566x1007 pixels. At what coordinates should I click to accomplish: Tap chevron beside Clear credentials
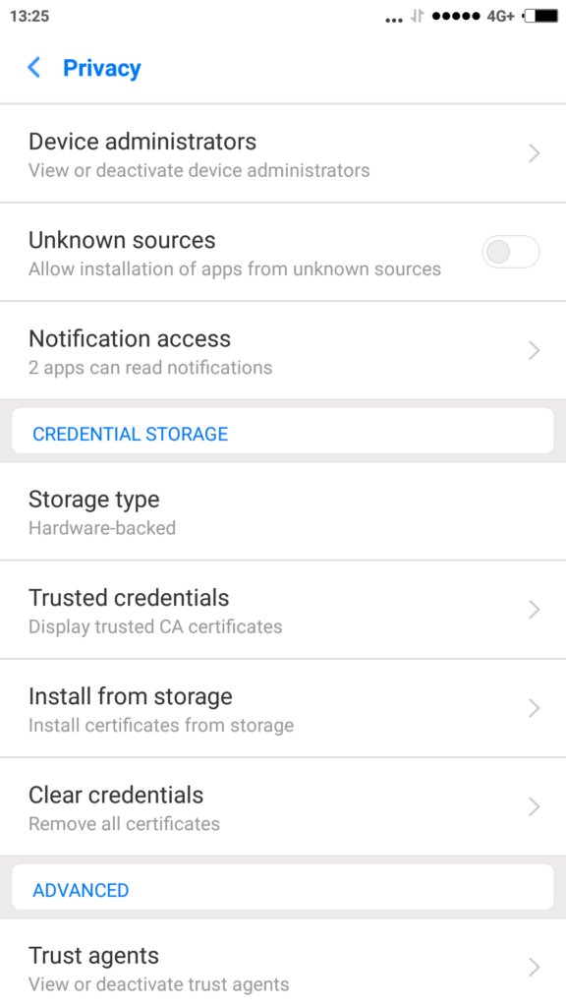(x=534, y=806)
